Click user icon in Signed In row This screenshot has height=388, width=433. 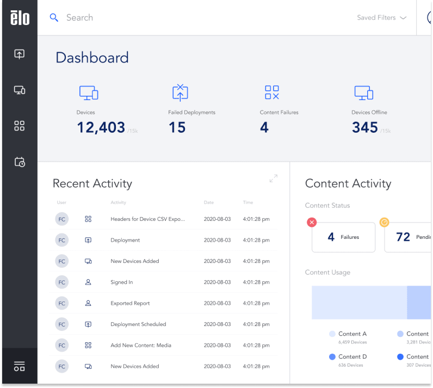(x=88, y=282)
